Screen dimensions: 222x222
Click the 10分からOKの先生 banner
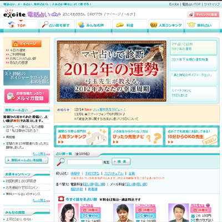point(191,136)
